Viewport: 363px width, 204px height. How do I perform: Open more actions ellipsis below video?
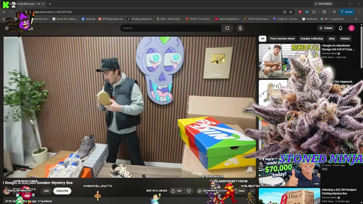click(252, 191)
